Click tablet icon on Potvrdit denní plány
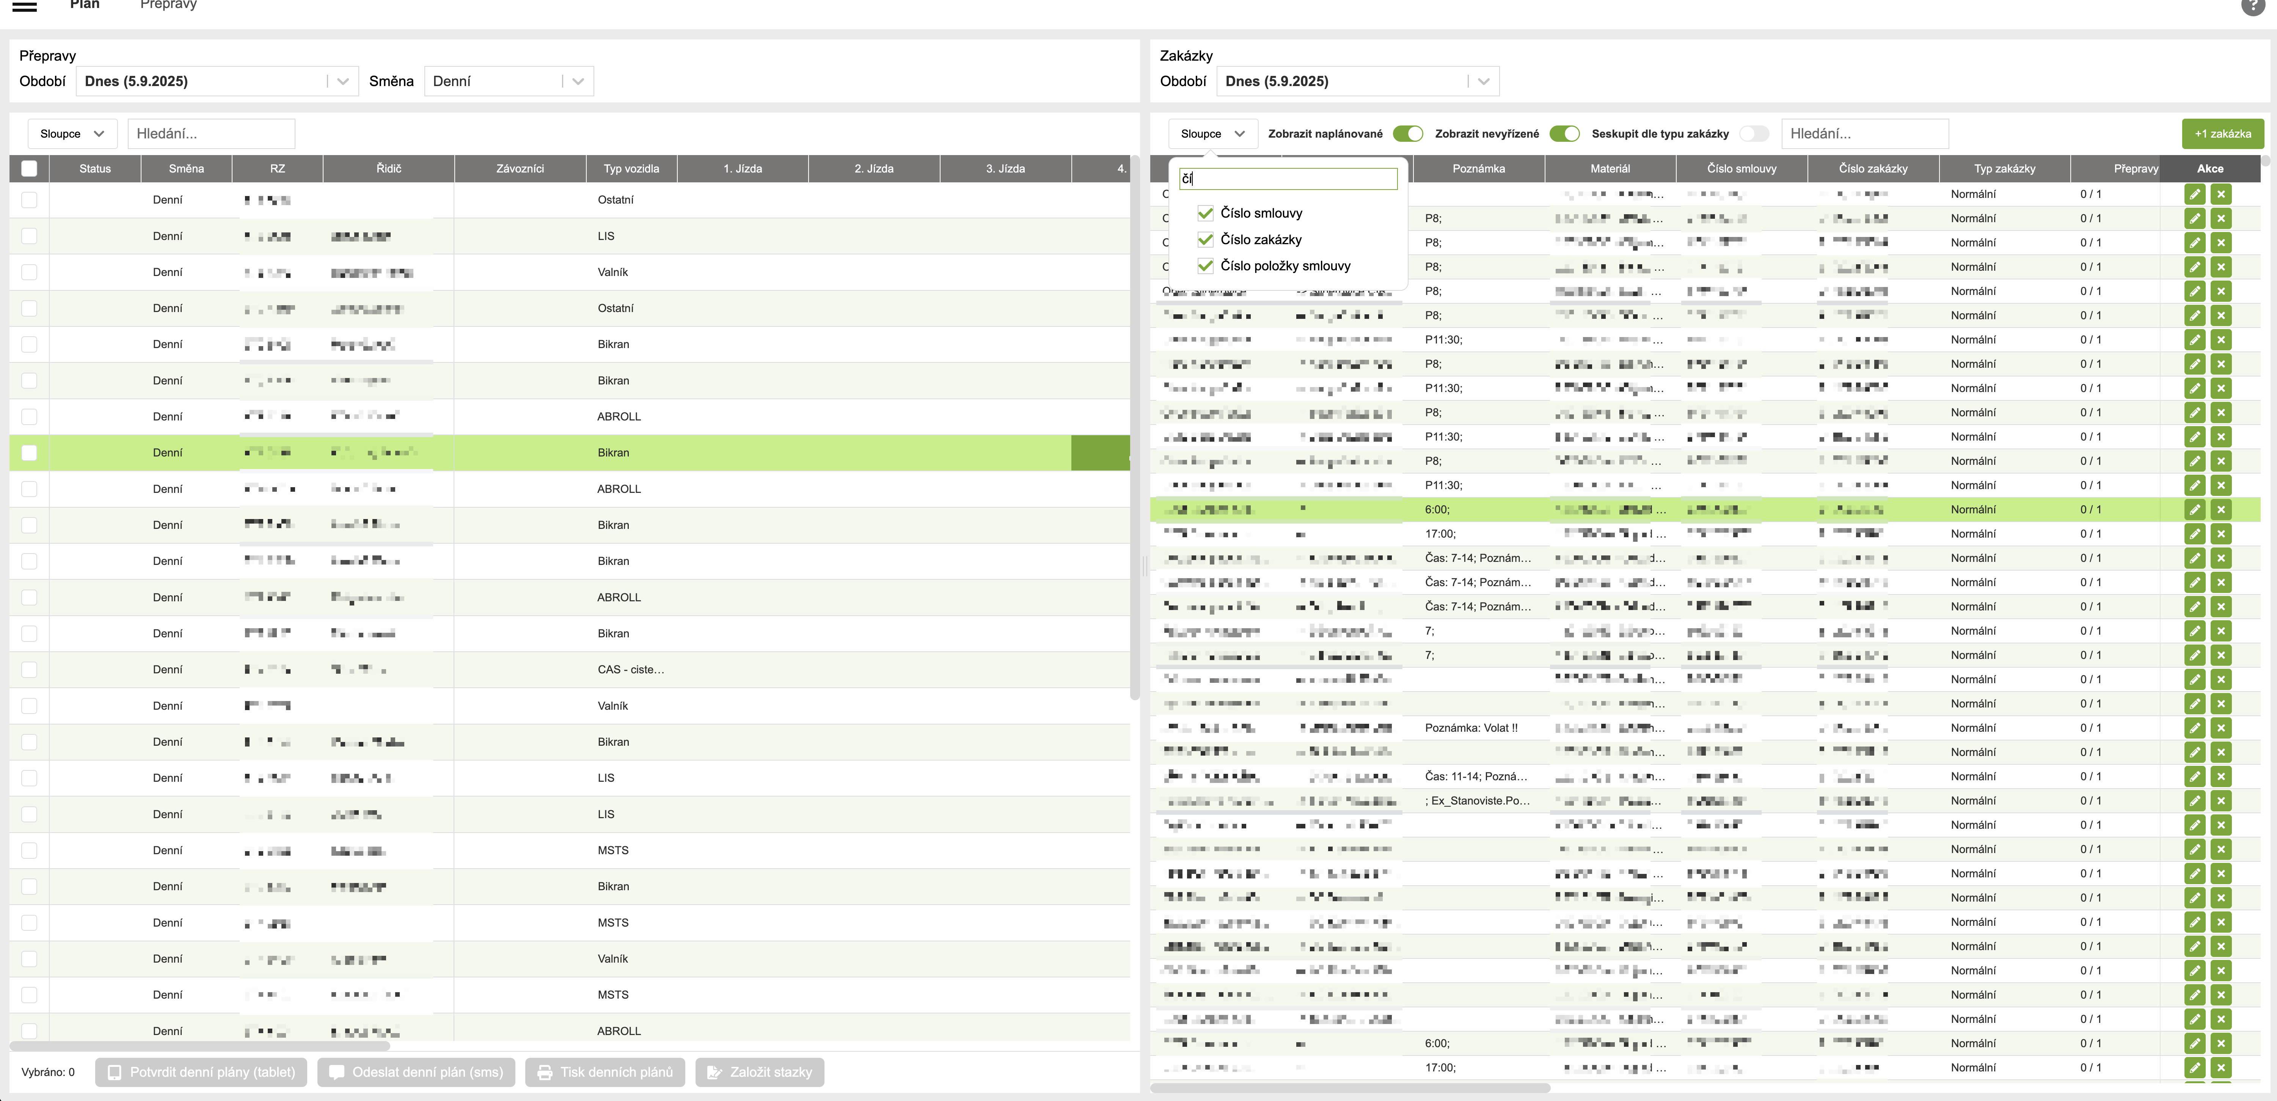This screenshot has height=1101, width=2277. pos(115,1072)
